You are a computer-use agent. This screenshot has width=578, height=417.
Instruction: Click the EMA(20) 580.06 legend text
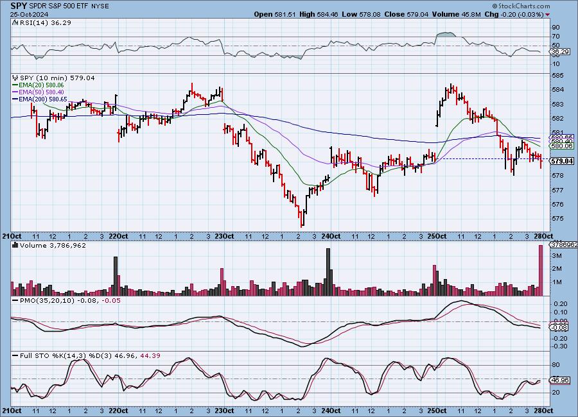41,85
